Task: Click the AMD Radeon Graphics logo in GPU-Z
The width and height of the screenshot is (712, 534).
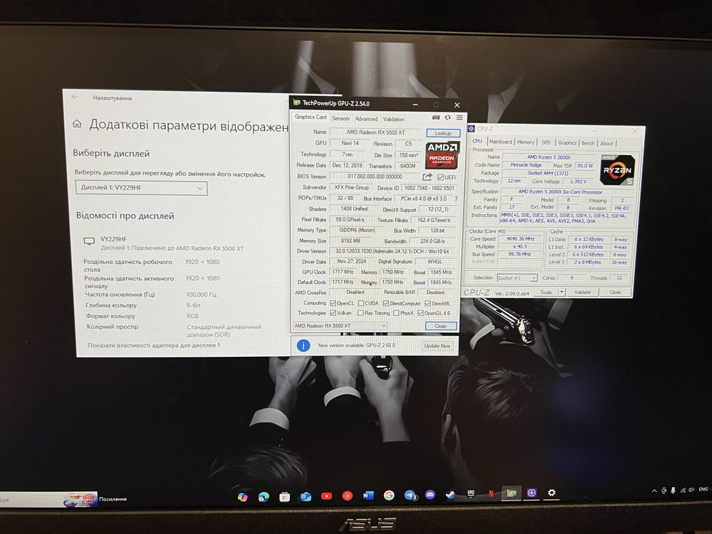Action: tap(442, 155)
